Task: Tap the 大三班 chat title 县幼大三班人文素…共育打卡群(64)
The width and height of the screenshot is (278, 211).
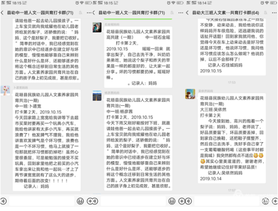Action: (226, 13)
